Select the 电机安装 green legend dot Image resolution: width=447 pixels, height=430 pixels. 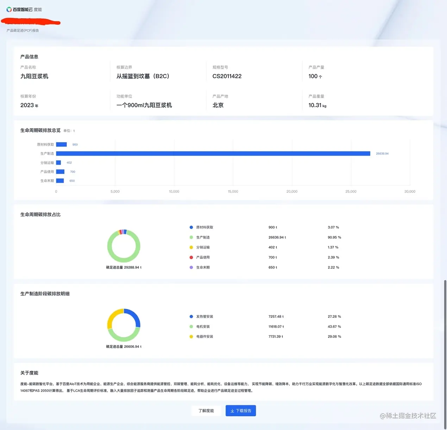pos(191,326)
